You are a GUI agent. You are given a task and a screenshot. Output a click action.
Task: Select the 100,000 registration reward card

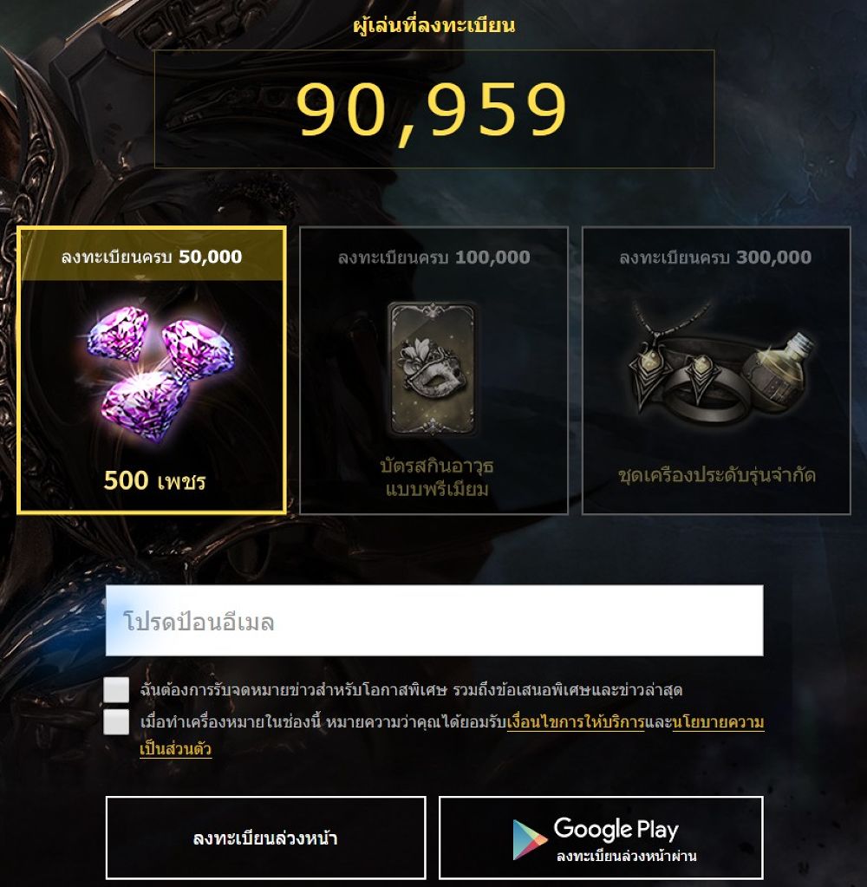point(433,370)
